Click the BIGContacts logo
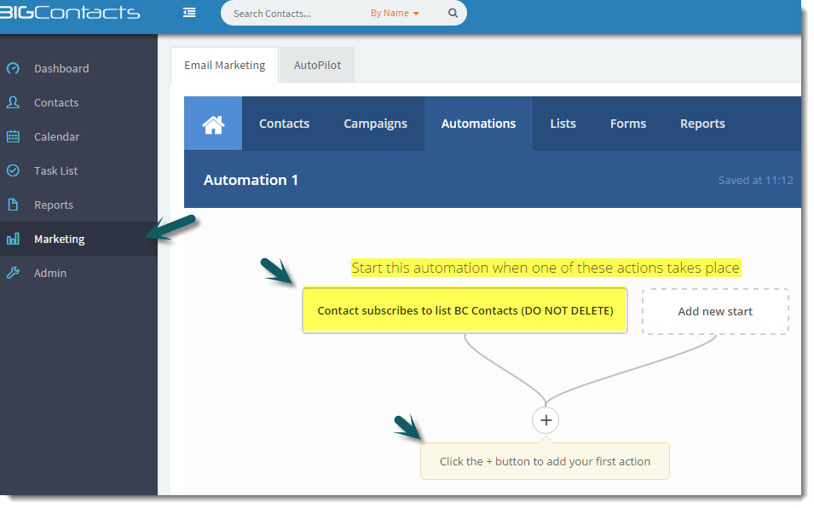814x508 pixels. [x=70, y=12]
